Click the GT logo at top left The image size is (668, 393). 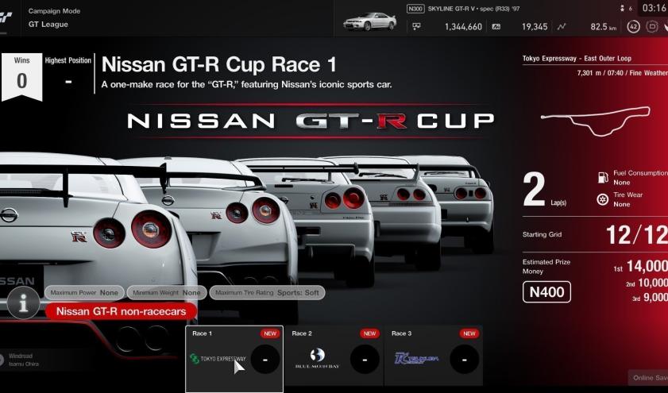pyautogui.click(x=6, y=17)
